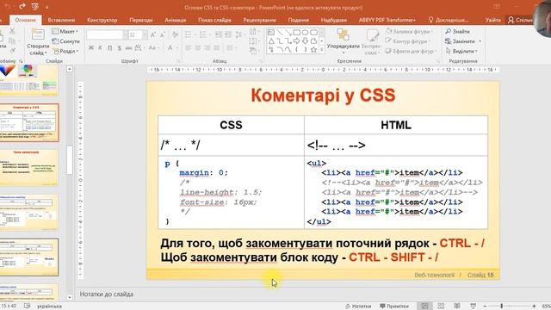The image size is (551, 310).
Task: Click the font color A button
Action: 170,48
